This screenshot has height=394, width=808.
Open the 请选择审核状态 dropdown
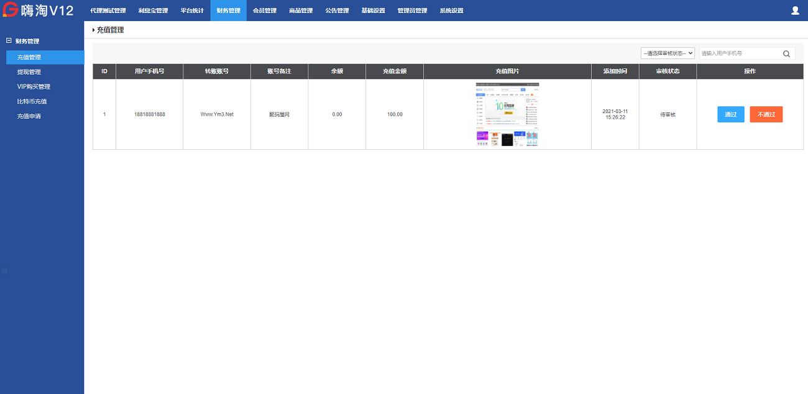coord(668,53)
